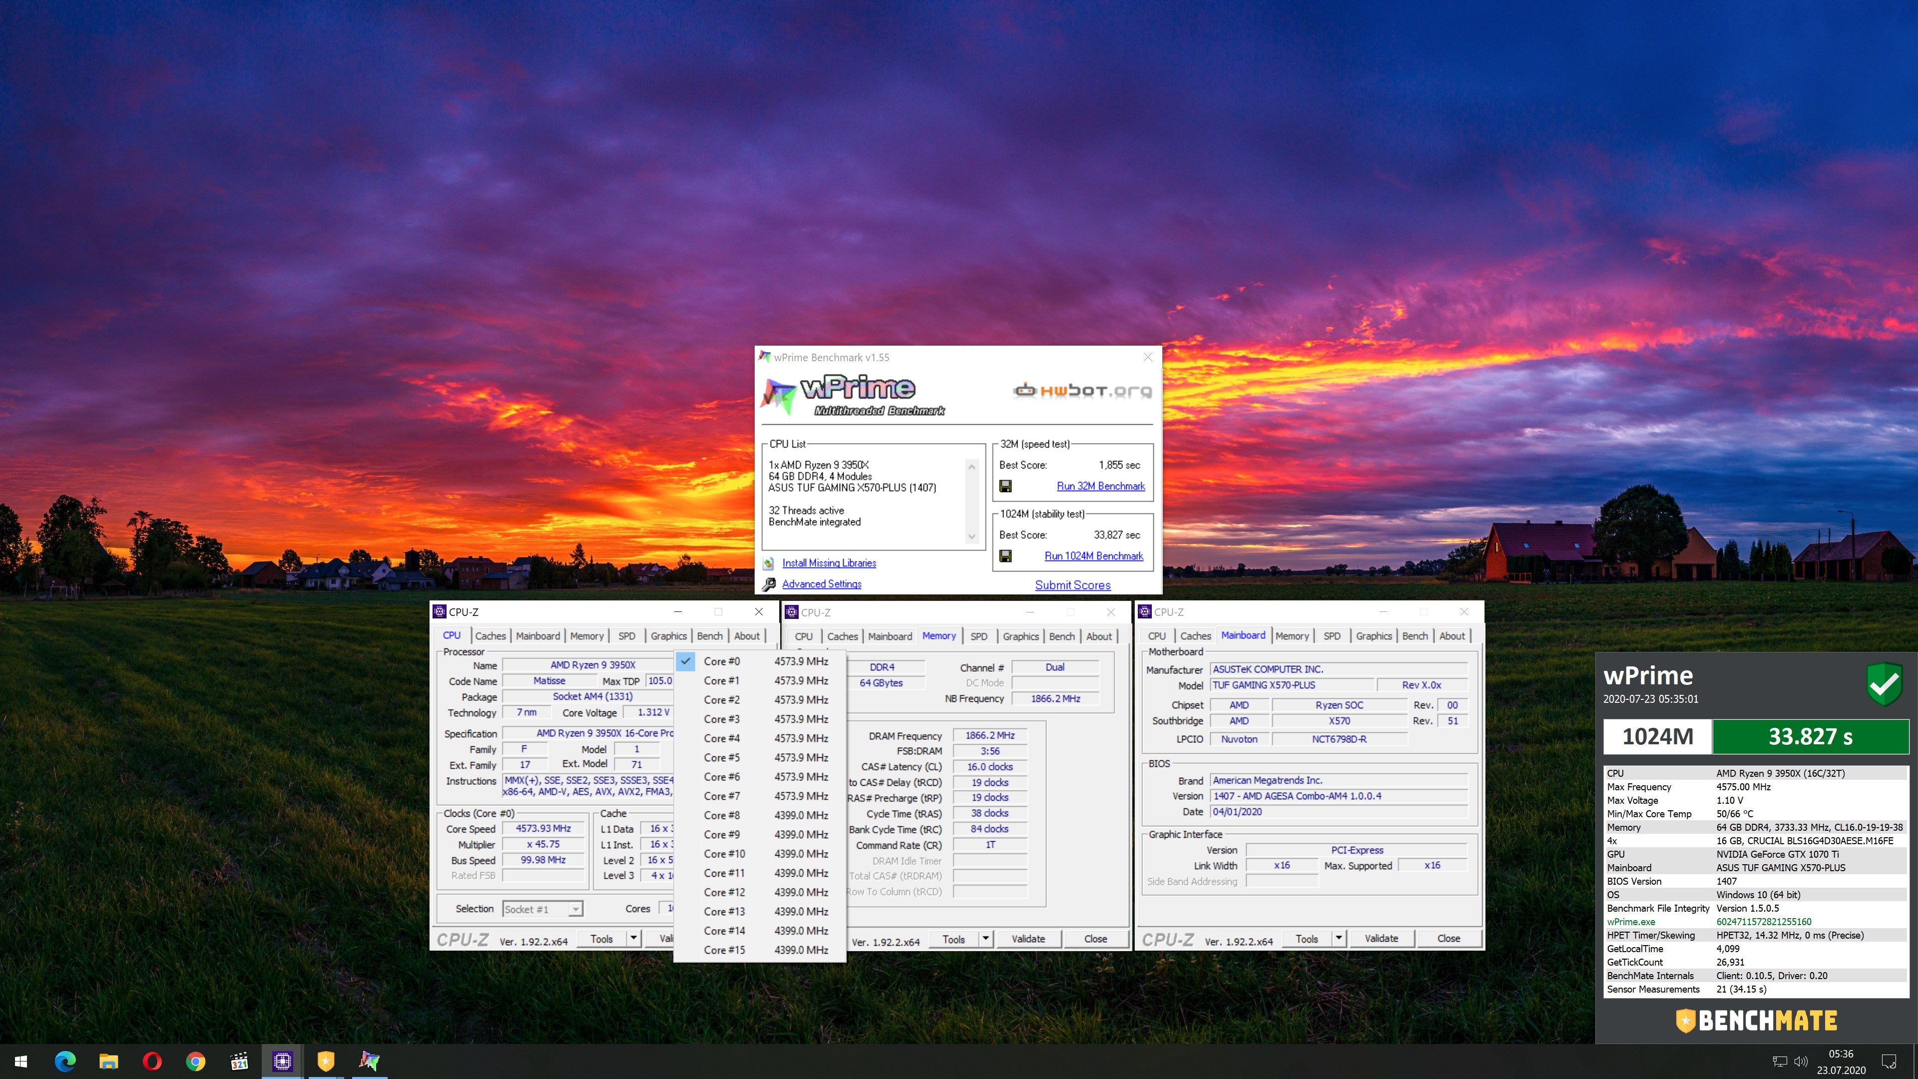Screen dimensions: 1918x1079
Task: Click Validate button in Mainboard CPU-Z
Action: click(1381, 938)
